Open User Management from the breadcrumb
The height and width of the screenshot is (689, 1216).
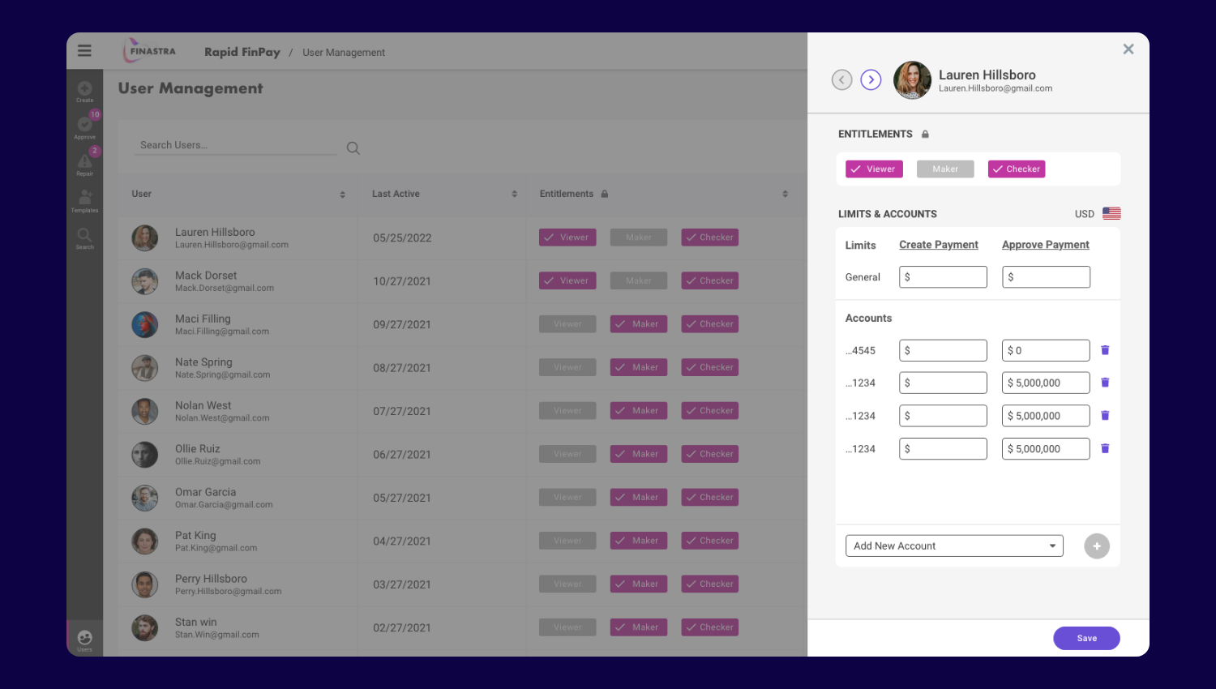coord(343,52)
